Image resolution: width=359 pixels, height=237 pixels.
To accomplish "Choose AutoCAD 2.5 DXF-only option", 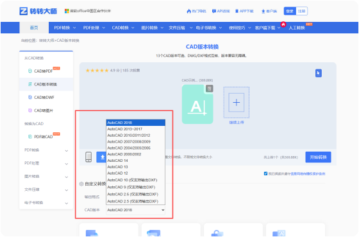I will [135, 201].
